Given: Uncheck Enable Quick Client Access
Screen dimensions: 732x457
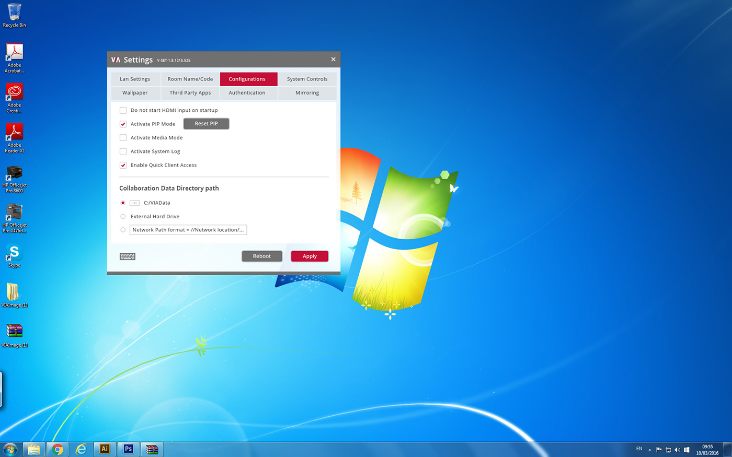Looking at the screenshot, I should pyautogui.click(x=123, y=165).
